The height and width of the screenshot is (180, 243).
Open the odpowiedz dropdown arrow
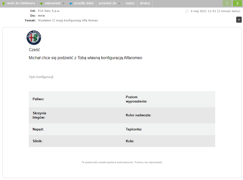click(x=64, y=4)
